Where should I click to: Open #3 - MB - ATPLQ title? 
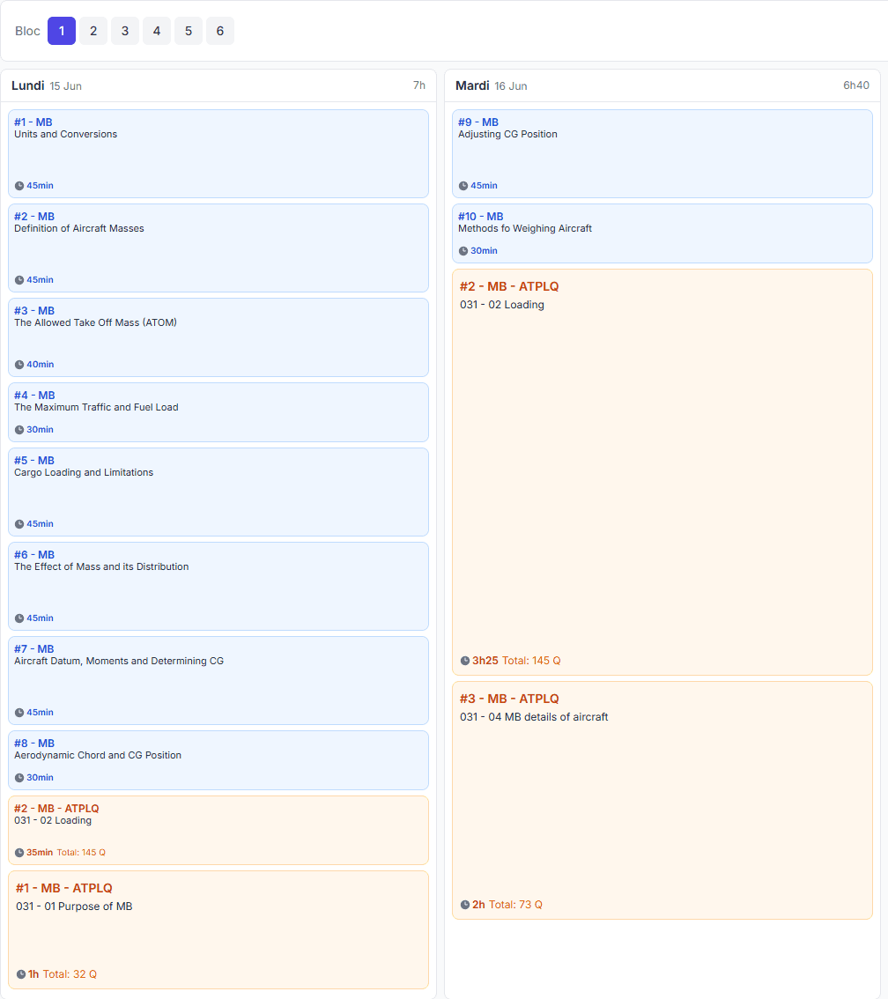tap(509, 699)
